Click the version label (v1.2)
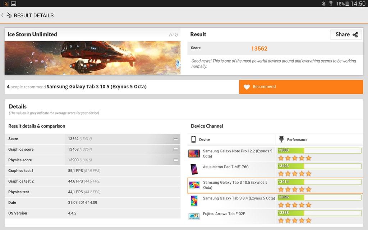Viewport: 368px width, 230px height. 174,35
